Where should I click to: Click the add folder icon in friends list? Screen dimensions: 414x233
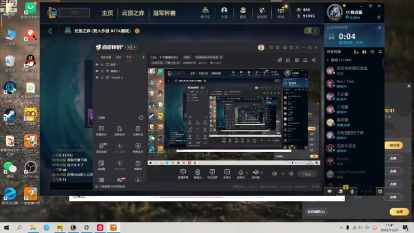coord(364,52)
